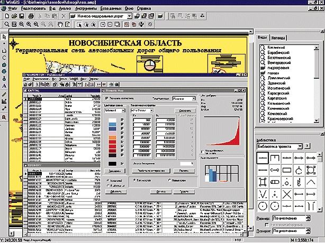
Task: Toggle checkbox next to the white color swatch
Action: coord(122,119)
